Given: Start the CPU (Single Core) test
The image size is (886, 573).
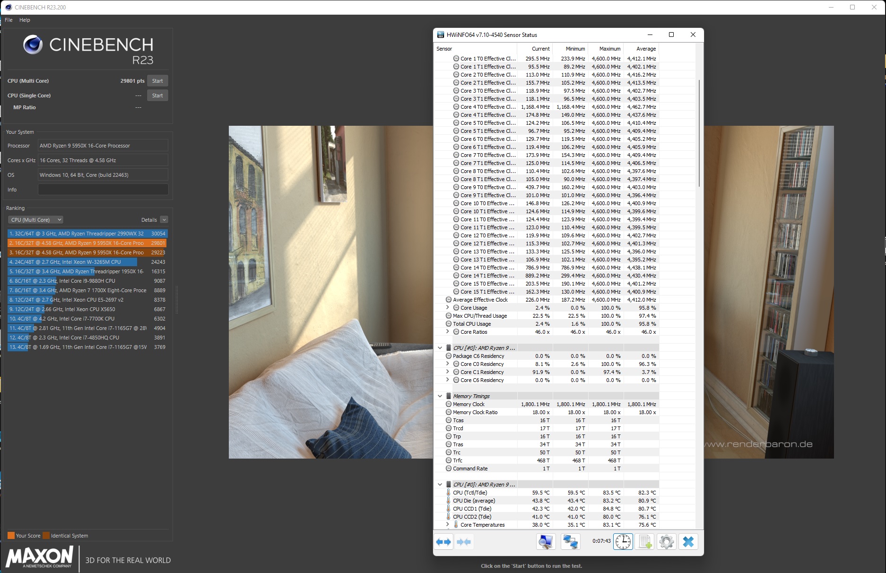Looking at the screenshot, I should click(x=157, y=95).
